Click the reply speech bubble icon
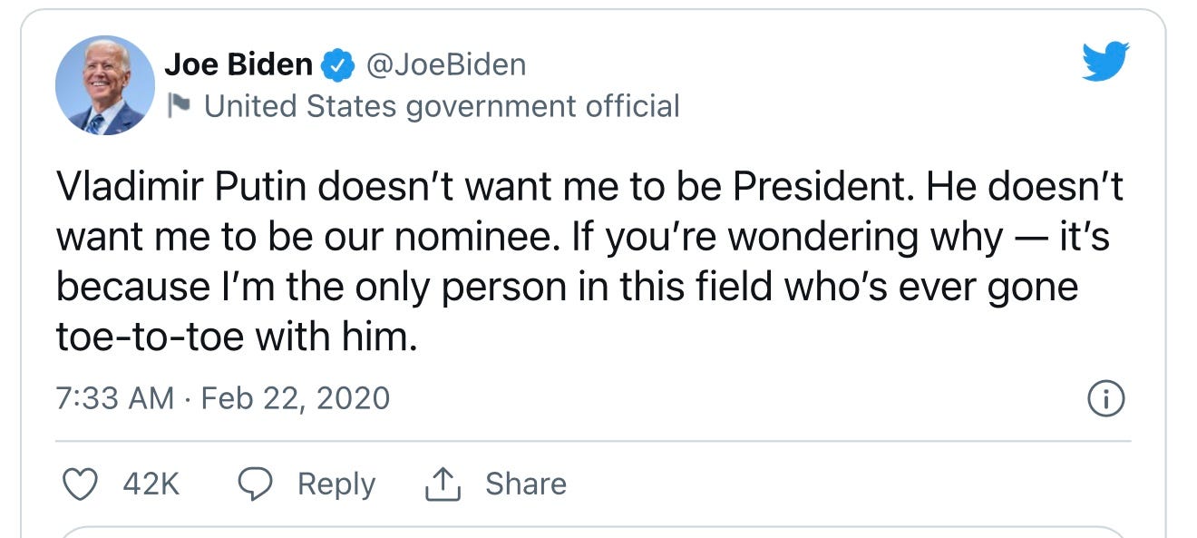Image resolution: width=1197 pixels, height=538 pixels. pos(256,484)
